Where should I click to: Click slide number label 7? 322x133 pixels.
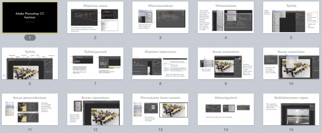[x=95, y=84]
